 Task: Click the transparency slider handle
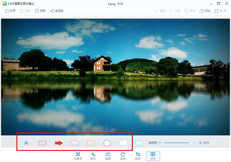pyautogui.click(x=190, y=143)
